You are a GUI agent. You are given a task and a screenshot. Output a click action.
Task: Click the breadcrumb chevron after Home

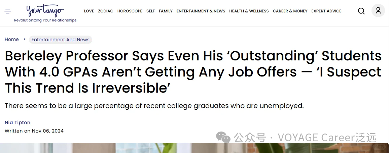pos(24,39)
